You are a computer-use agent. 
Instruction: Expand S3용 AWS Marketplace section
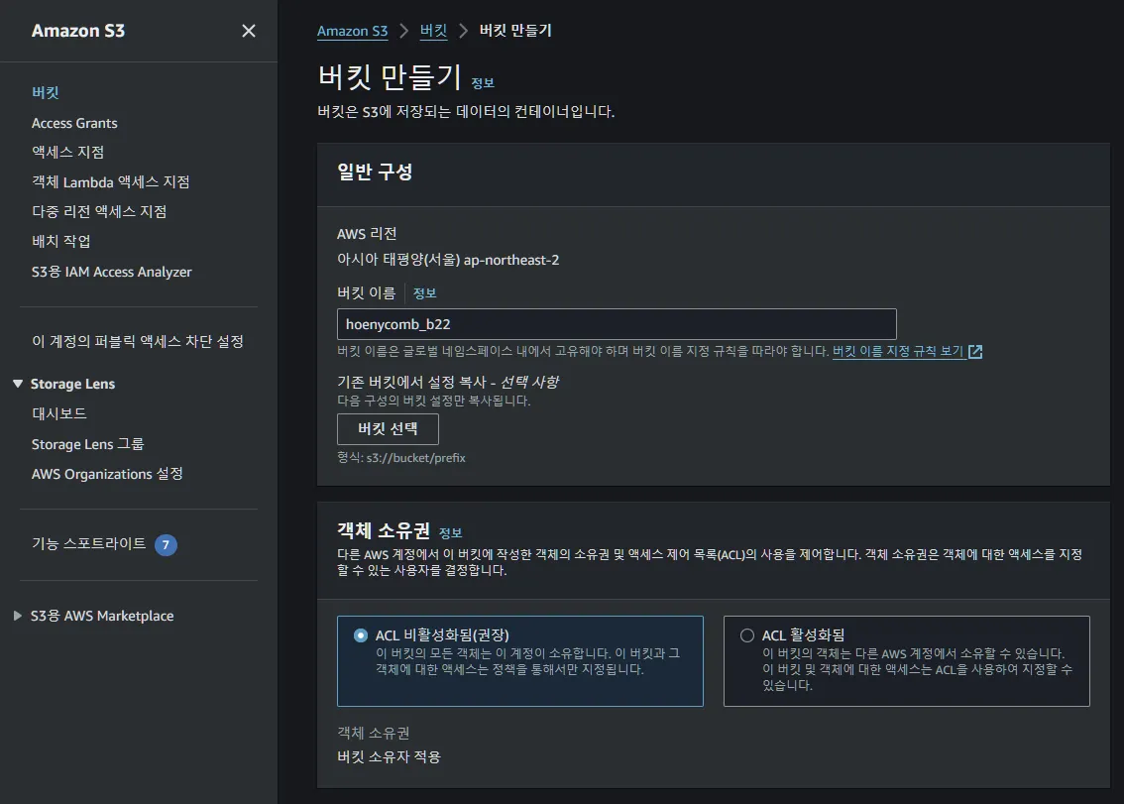[x=18, y=616]
